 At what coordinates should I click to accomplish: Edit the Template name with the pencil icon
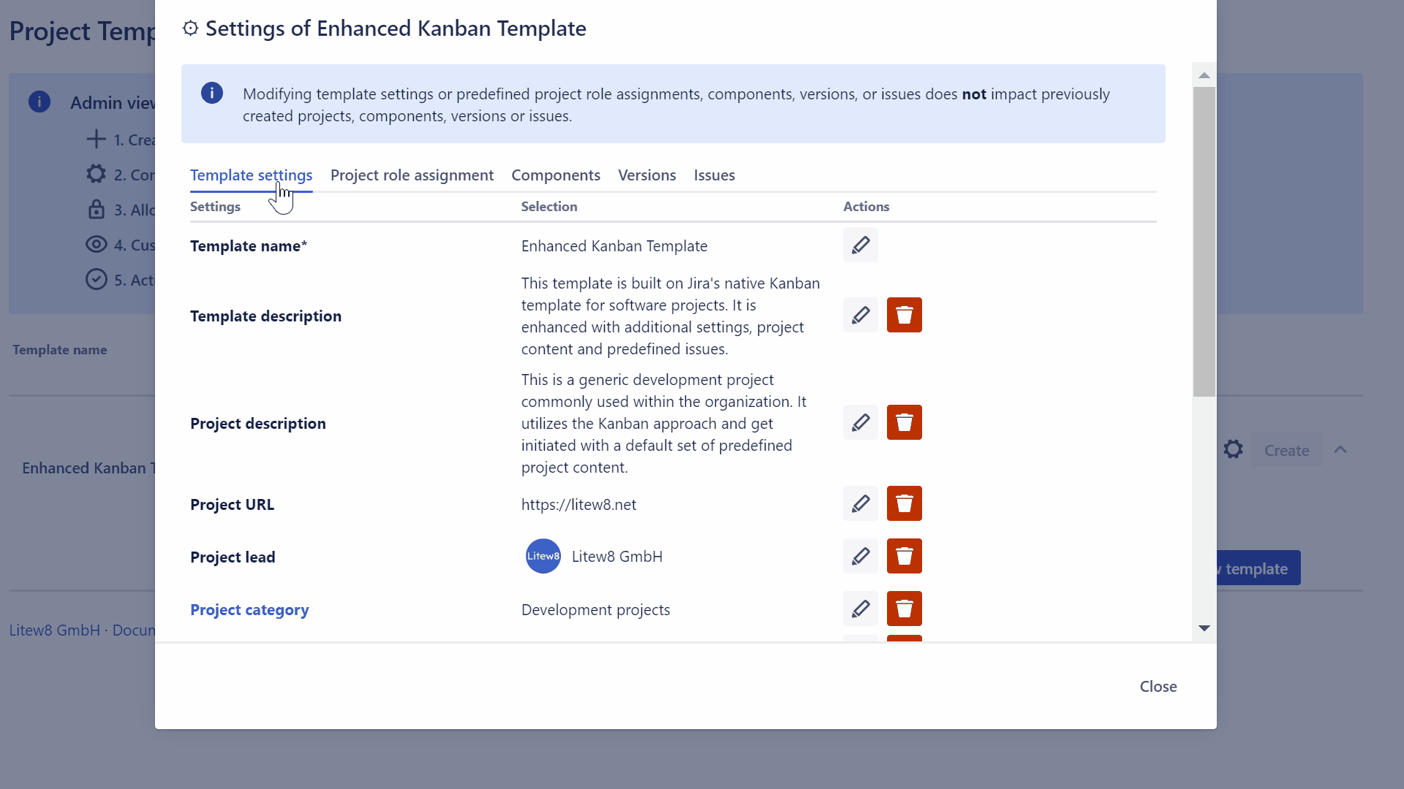tap(861, 245)
